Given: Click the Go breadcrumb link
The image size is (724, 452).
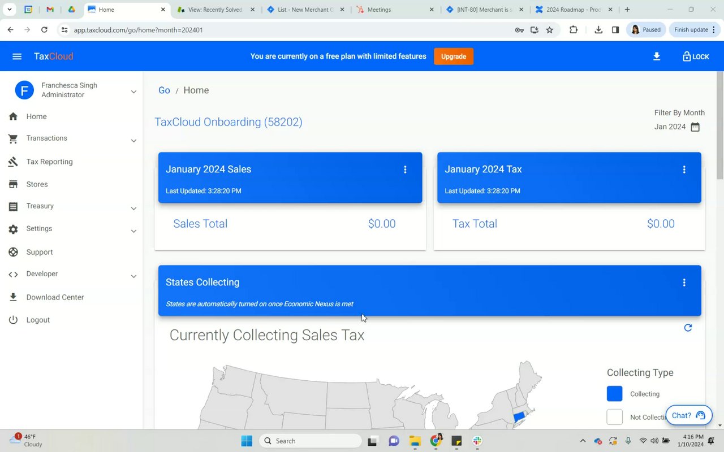Looking at the screenshot, I should 164,90.
